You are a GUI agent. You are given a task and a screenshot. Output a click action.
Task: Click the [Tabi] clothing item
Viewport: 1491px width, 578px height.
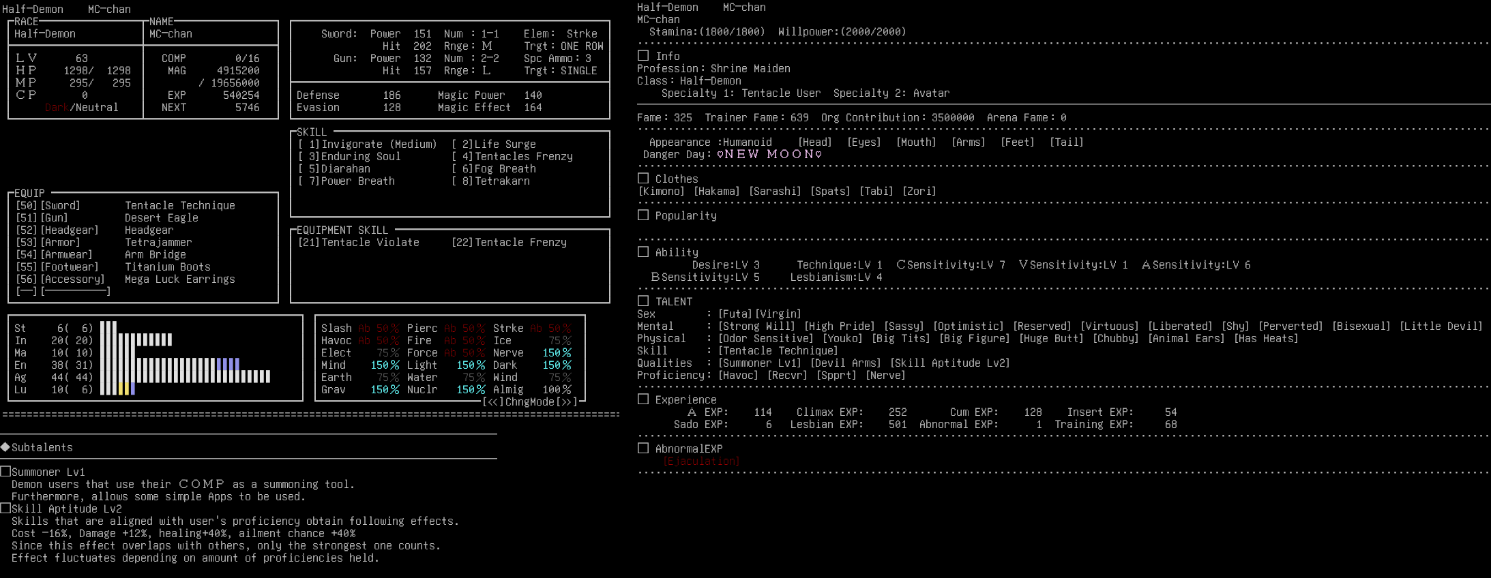click(x=876, y=192)
